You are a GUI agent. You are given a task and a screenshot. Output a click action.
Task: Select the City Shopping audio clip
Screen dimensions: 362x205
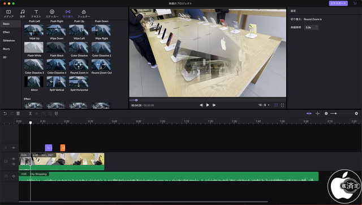click(169, 176)
